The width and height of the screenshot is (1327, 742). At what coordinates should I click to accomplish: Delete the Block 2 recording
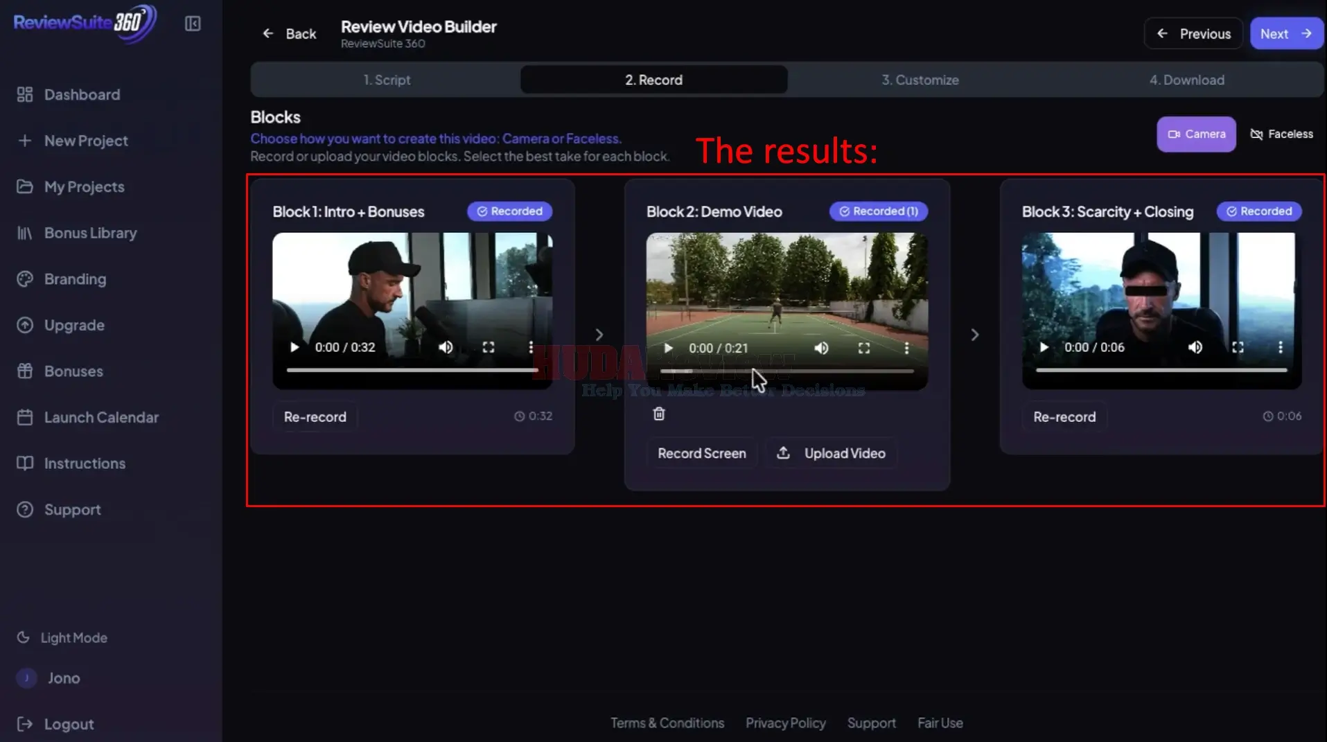click(x=658, y=413)
